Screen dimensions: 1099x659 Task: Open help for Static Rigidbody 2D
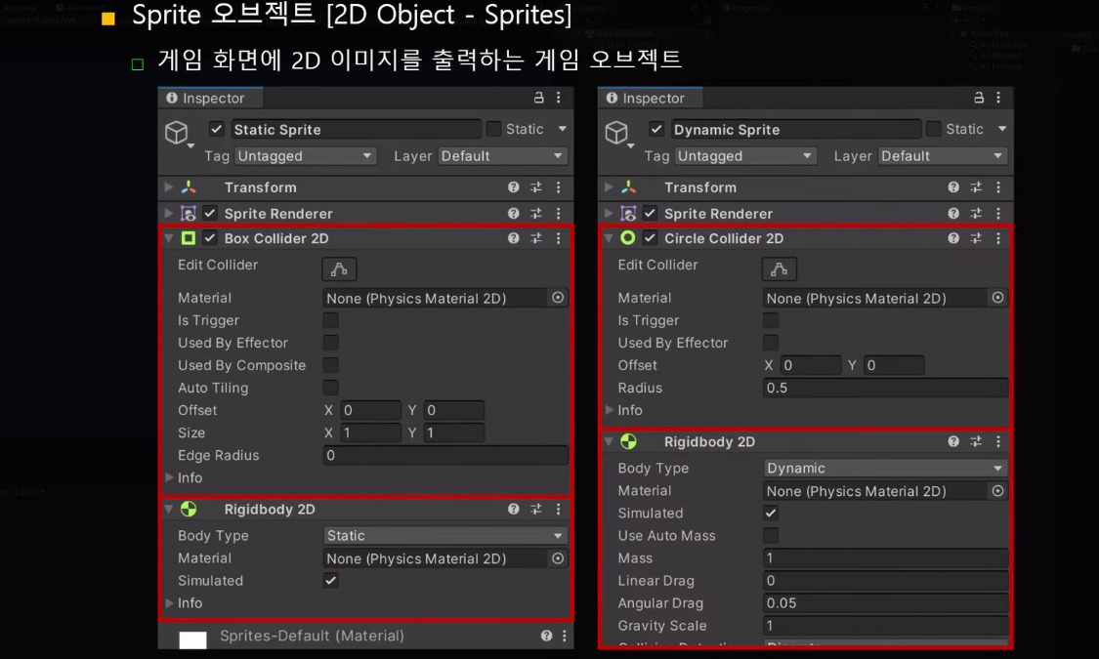pos(513,509)
